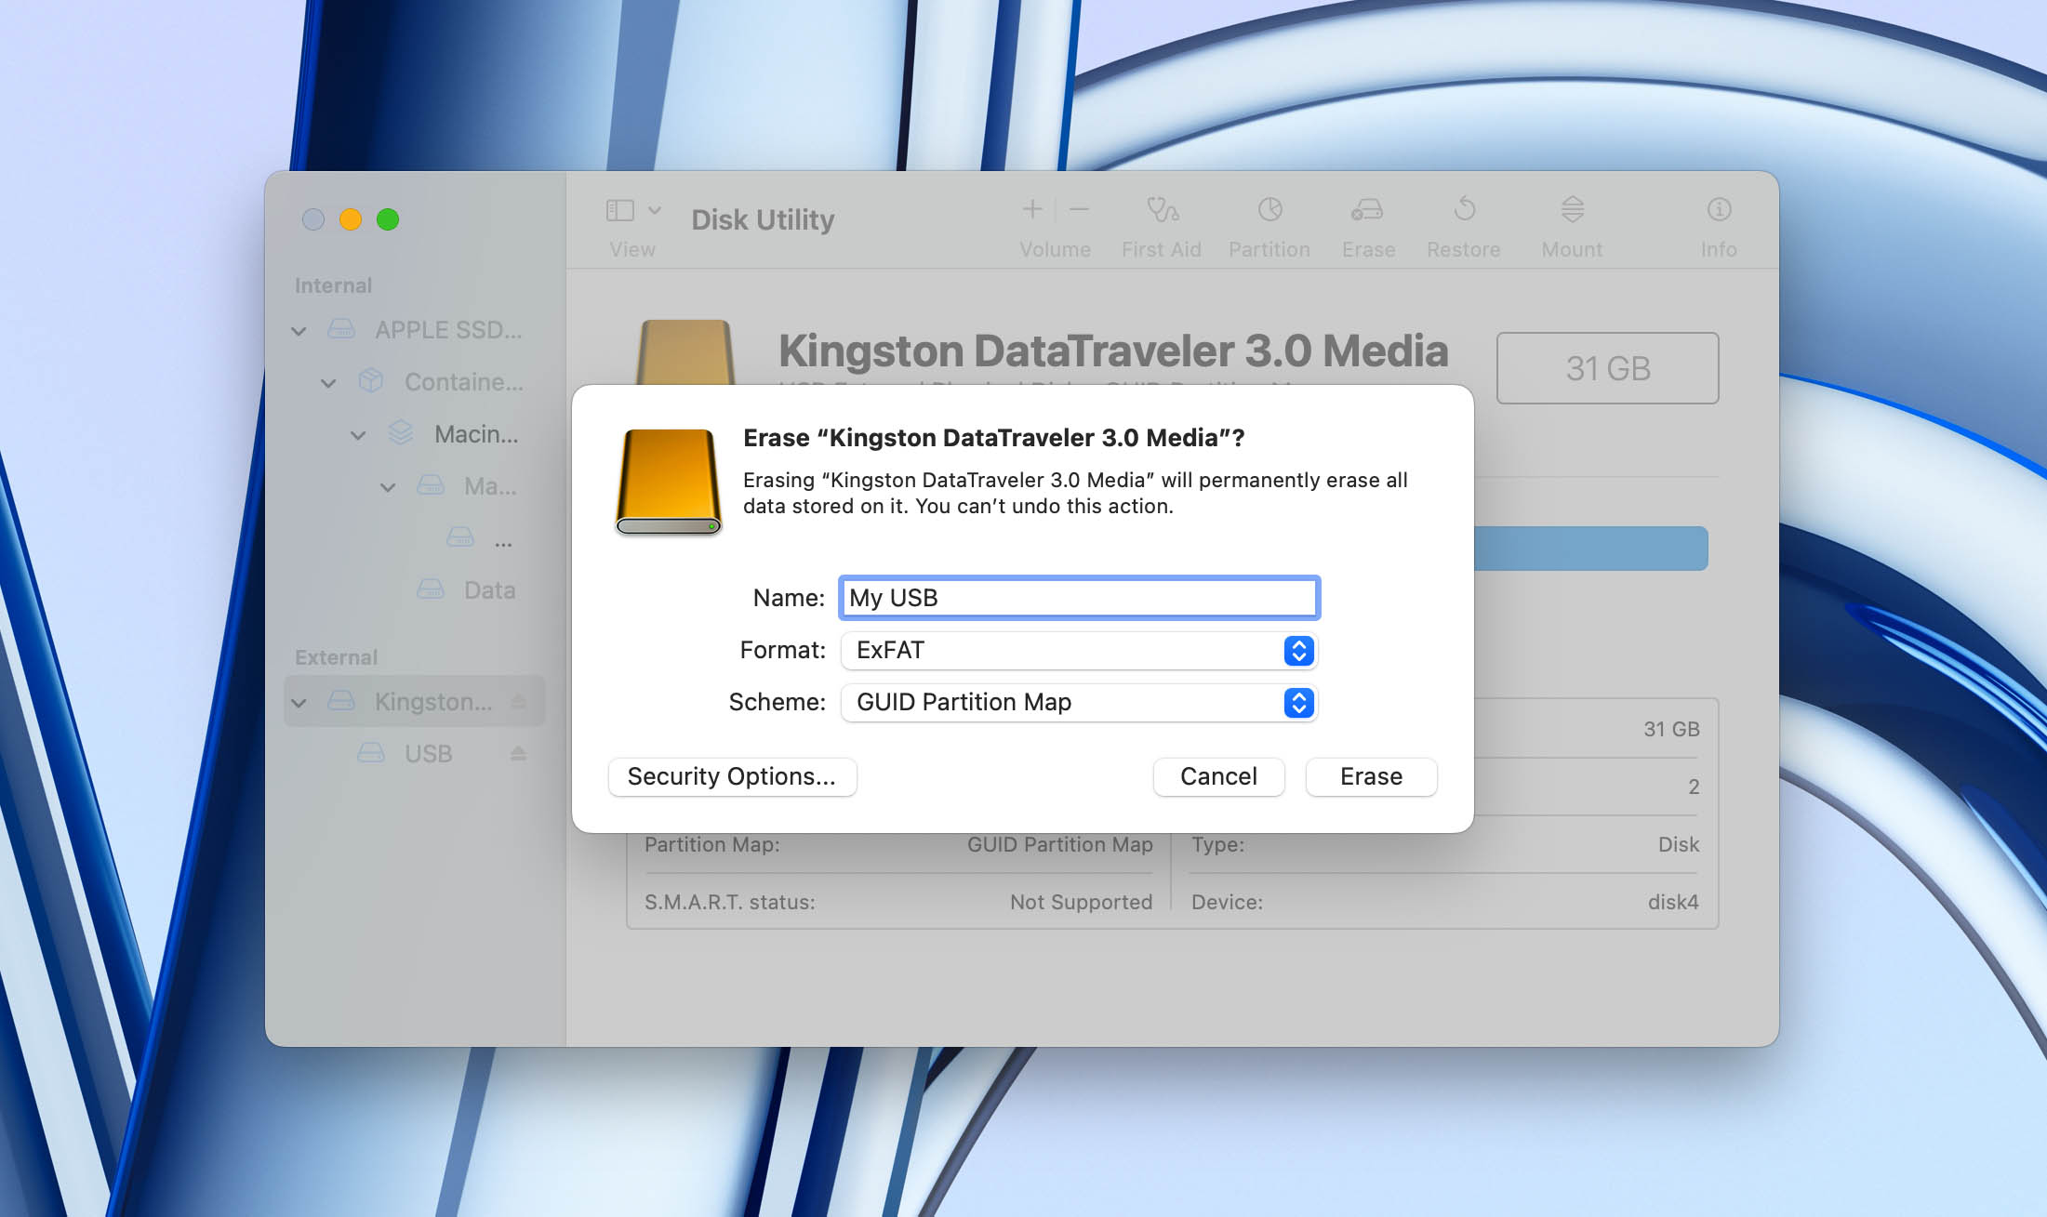The width and height of the screenshot is (2047, 1217).
Task: Eject the Kingston external drive
Action: pyautogui.click(x=519, y=702)
